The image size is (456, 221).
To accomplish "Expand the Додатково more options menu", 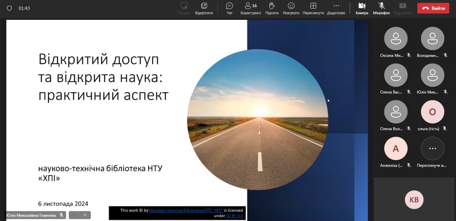I will [x=336, y=8].
